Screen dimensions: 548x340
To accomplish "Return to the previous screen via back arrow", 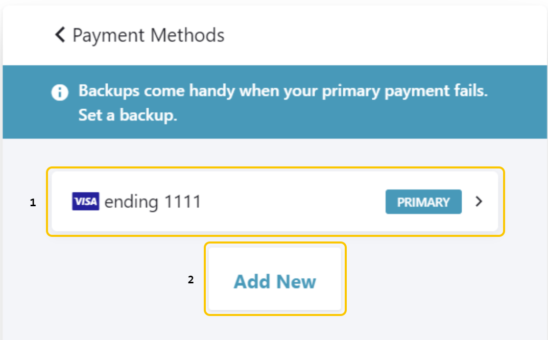I will tap(60, 35).
